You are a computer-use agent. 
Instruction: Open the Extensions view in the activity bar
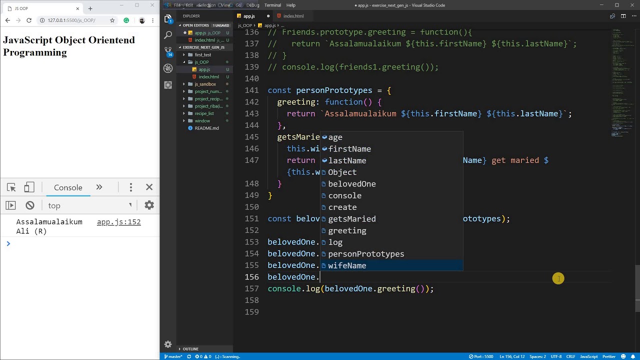click(x=168, y=85)
